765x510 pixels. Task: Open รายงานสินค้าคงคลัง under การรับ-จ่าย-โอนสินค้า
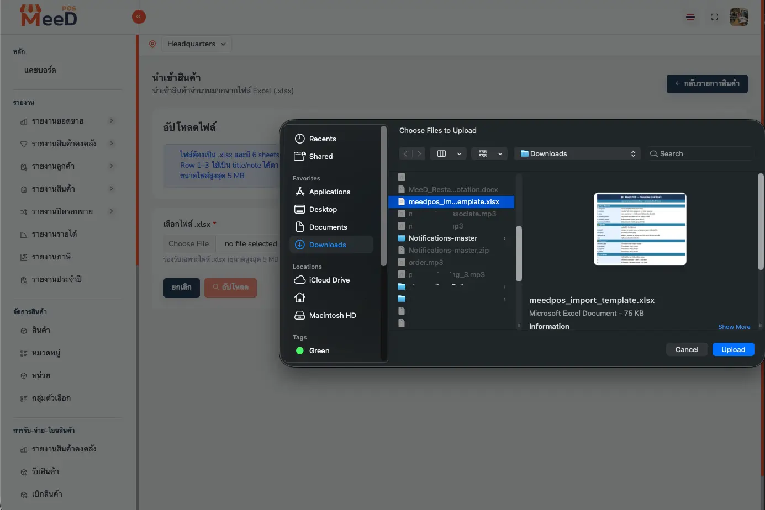coord(64,449)
